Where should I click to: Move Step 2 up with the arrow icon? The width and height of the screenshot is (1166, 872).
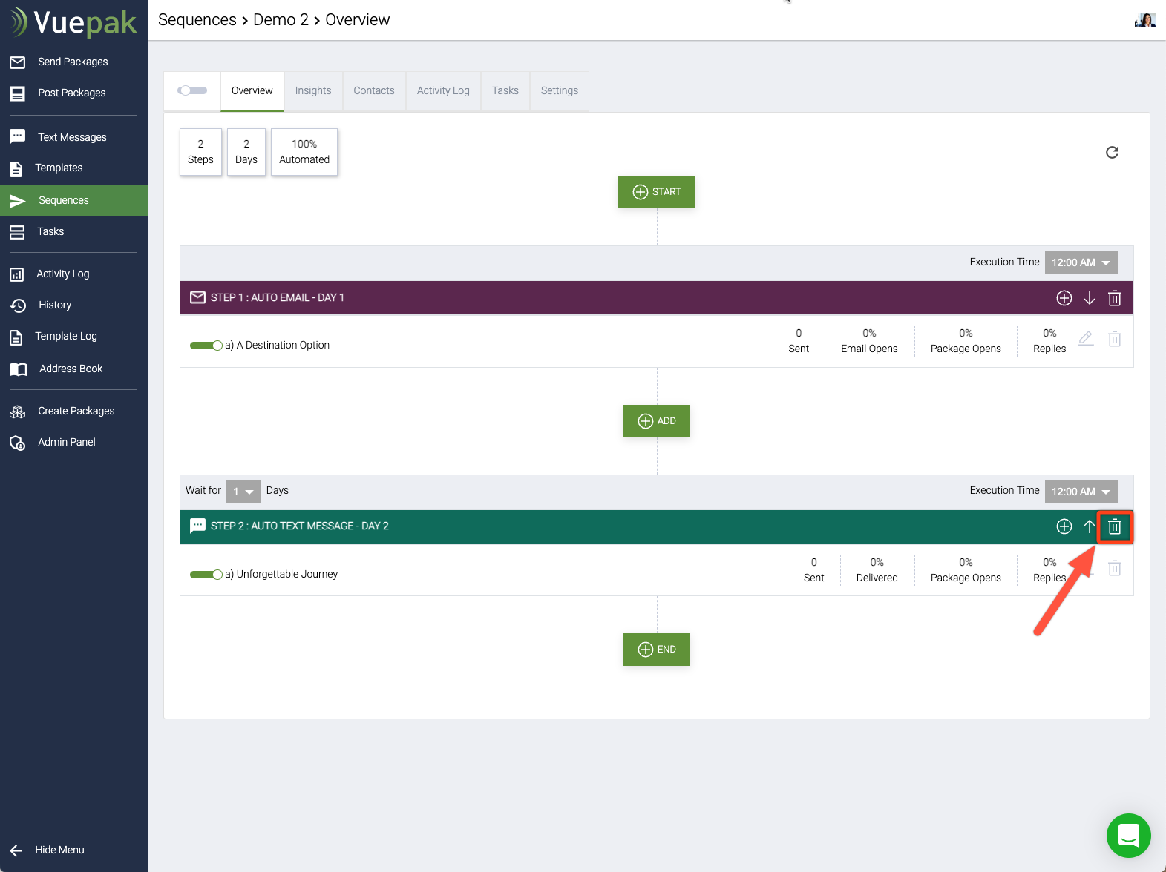(1089, 526)
